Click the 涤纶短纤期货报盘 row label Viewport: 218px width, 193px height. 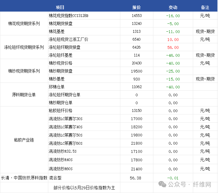click(64, 47)
